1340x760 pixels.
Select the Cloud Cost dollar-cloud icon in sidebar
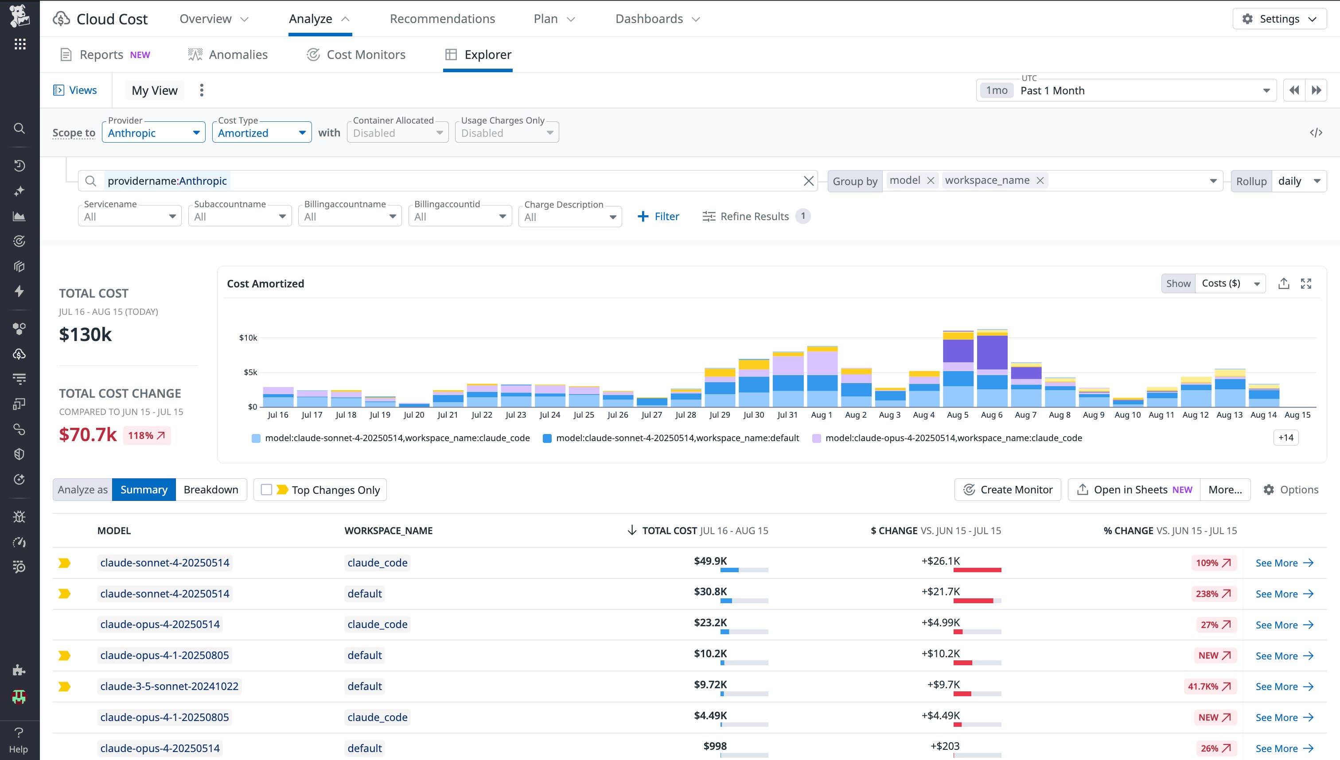tap(19, 354)
